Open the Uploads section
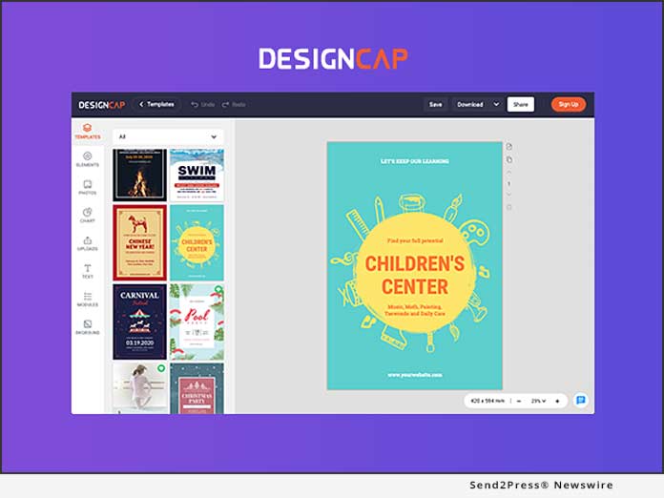The width and height of the screenshot is (664, 498). pyautogui.click(x=87, y=244)
